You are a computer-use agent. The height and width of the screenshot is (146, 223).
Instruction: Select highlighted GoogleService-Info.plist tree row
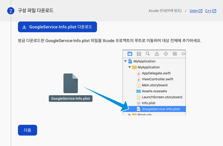tap(154, 109)
